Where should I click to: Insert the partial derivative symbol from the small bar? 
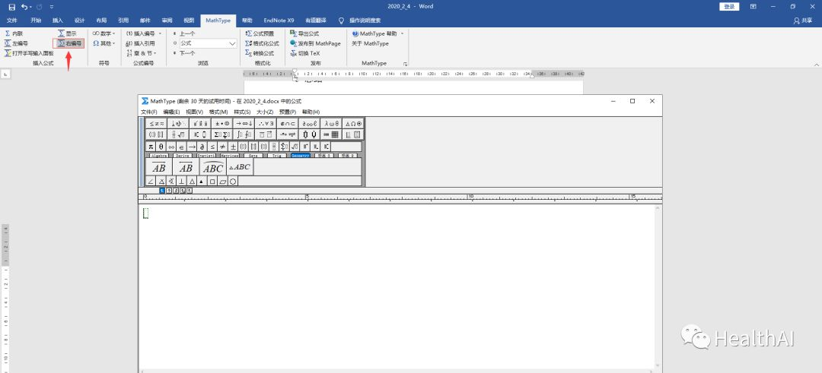[202, 147]
